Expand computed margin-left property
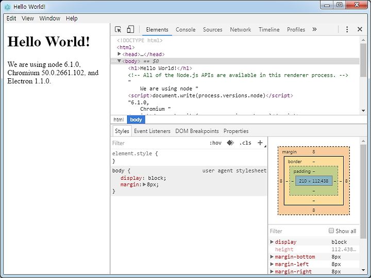This screenshot has height=278, width=371. click(x=272, y=264)
